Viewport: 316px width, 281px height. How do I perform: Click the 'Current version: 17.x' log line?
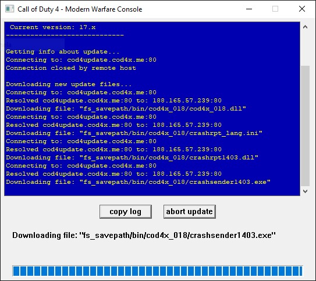click(53, 27)
